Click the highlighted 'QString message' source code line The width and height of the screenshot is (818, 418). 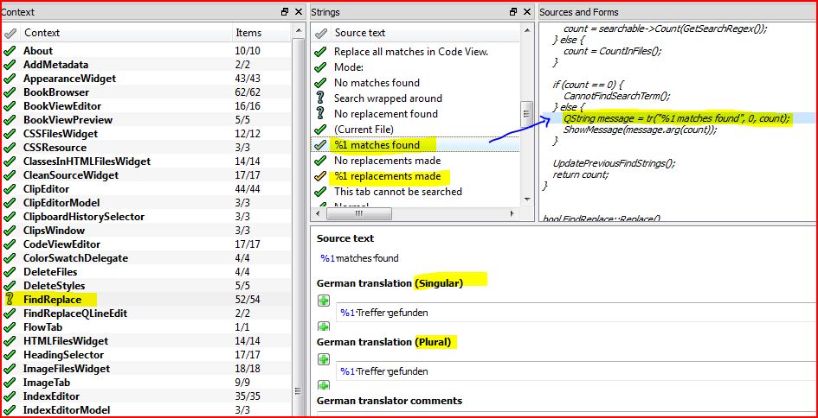pos(677,118)
